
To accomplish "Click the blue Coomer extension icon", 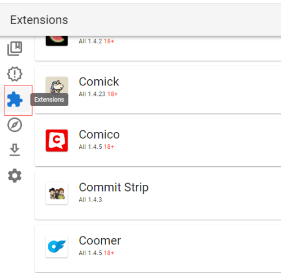I will (57, 247).
